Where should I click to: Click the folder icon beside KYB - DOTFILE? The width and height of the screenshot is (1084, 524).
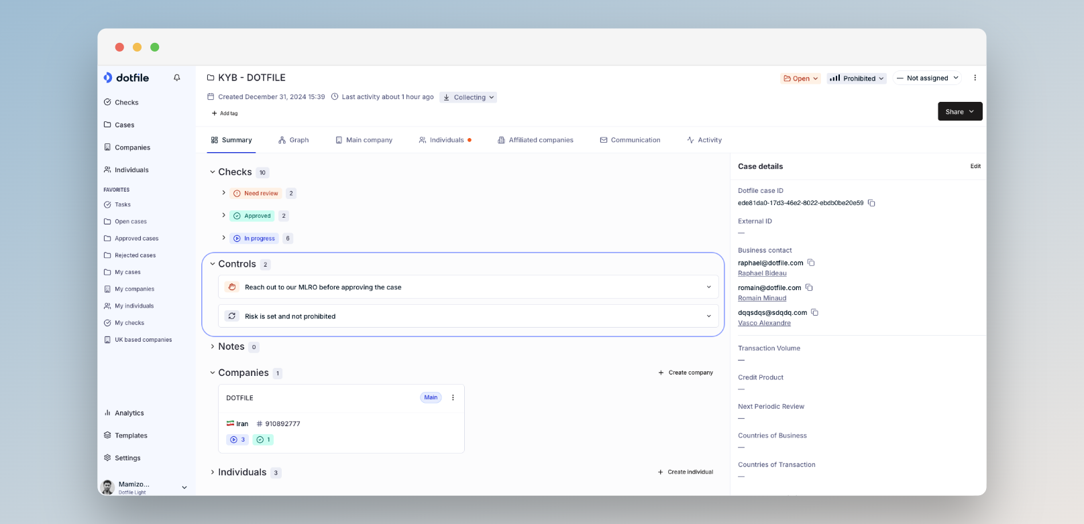point(211,78)
